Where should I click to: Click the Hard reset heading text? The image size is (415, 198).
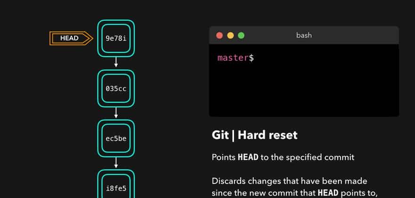pos(267,135)
